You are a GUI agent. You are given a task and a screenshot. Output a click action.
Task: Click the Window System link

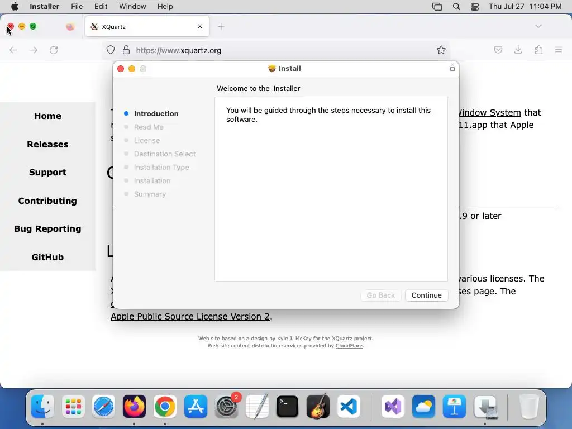(x=489, y=113)
